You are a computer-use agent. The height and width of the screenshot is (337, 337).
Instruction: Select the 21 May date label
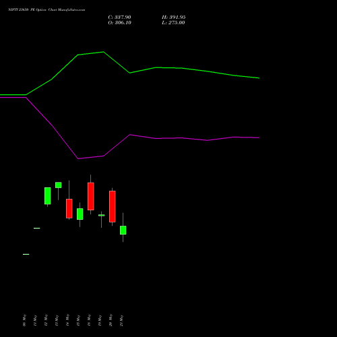tap(121, 320)
